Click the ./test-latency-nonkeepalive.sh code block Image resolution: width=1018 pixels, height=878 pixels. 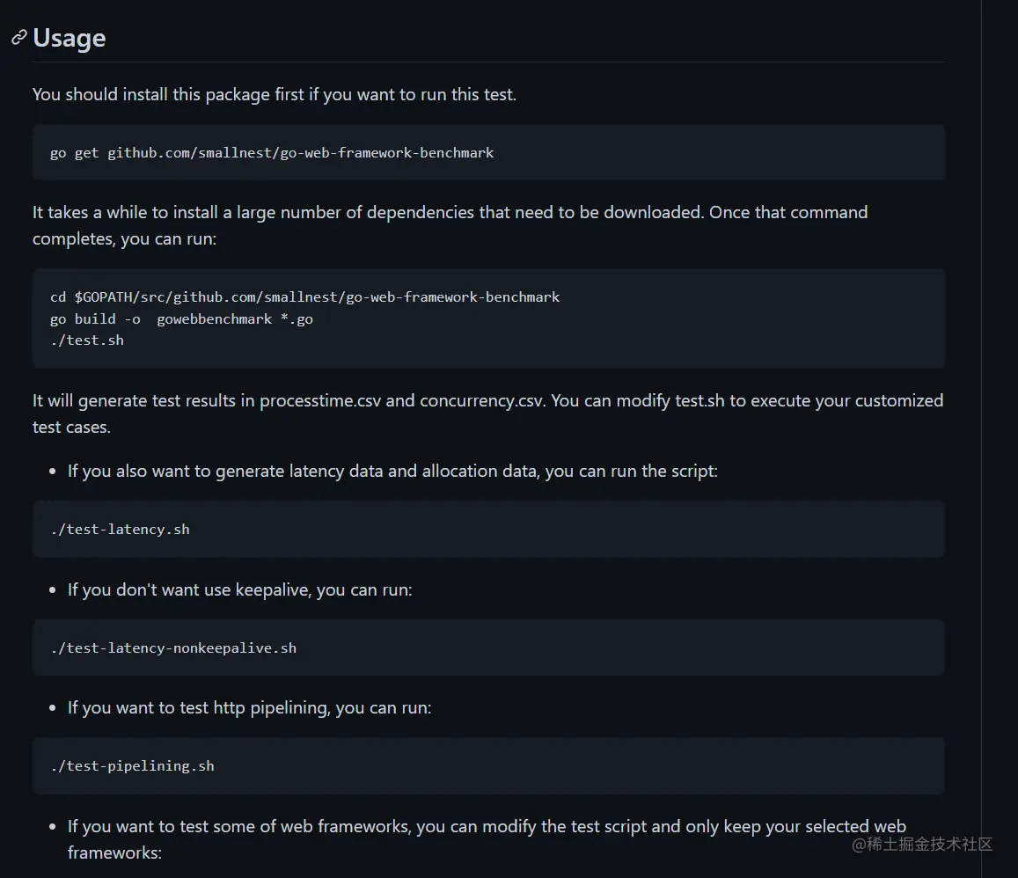pyautogui.click(x=173, y=648)
